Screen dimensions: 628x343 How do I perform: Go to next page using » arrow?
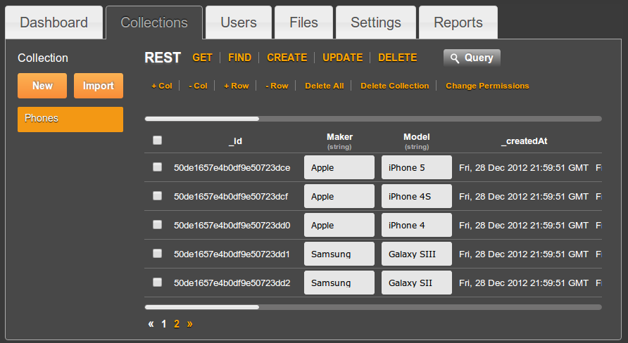(189, 324)
